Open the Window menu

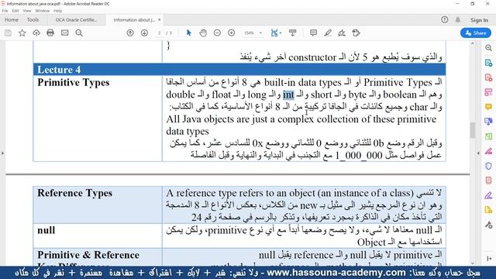coord(42,11)
